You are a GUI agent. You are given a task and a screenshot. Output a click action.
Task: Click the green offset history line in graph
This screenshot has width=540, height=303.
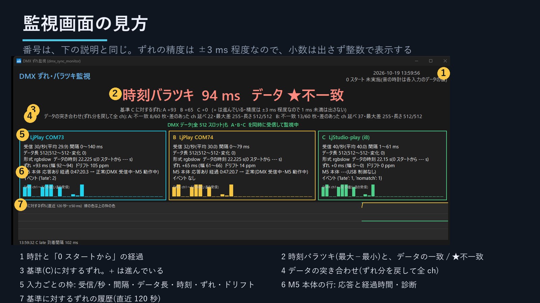tap(405, 221)
